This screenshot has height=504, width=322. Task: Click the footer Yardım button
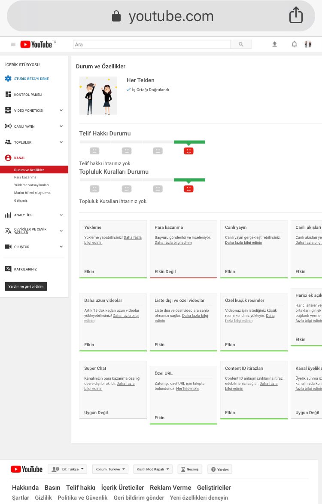220,469
